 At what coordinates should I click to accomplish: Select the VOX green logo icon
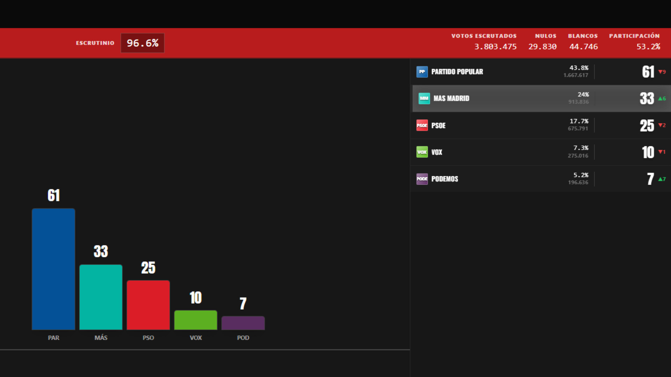point(422,152)
